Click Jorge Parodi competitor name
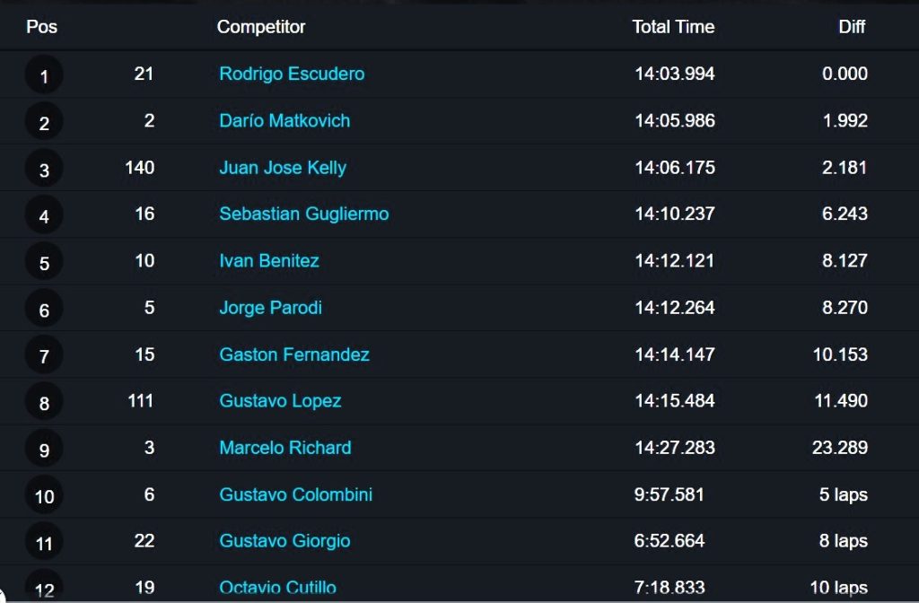919x603 pixels. tap(270, 308)
